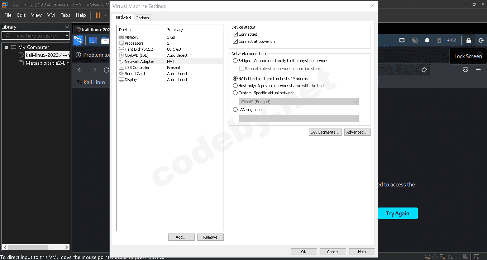Screen dimensions: 487x260
Task: Click the browser back arrow
Action: [x=81, y=70]
